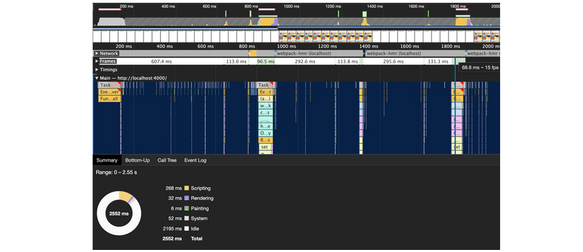Open the Call Tree tab
Viewport: 583px width, 252px height.
167,160
